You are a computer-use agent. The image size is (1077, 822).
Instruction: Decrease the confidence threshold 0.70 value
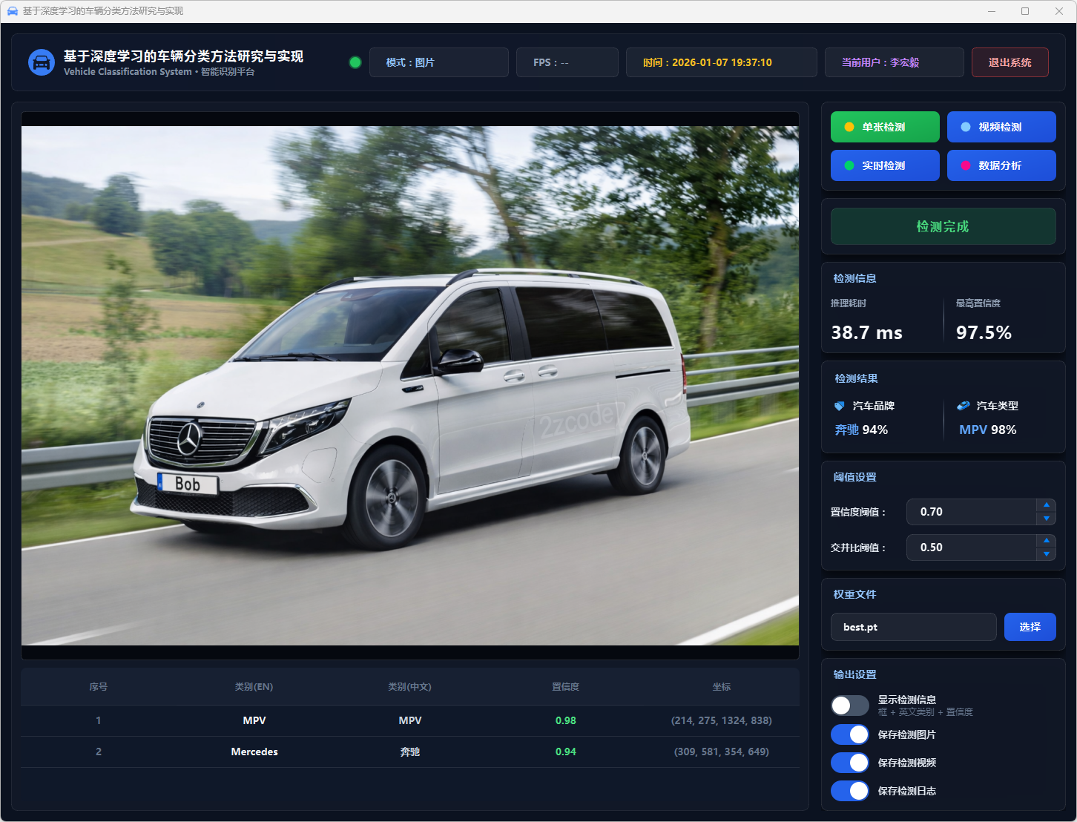pos(1046,518)
